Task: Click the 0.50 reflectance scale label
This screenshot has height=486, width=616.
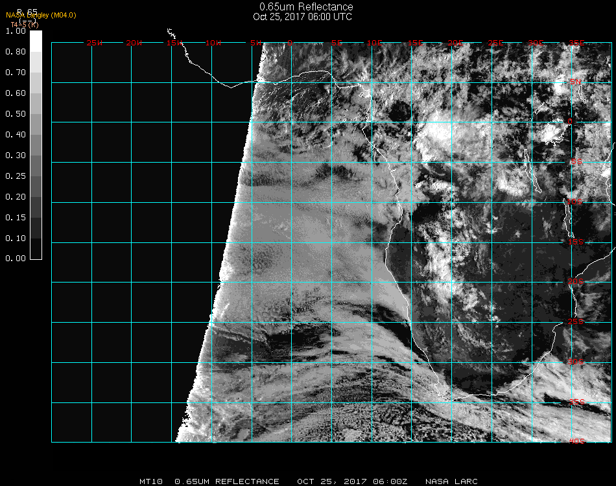Action: tap(15, 114)
